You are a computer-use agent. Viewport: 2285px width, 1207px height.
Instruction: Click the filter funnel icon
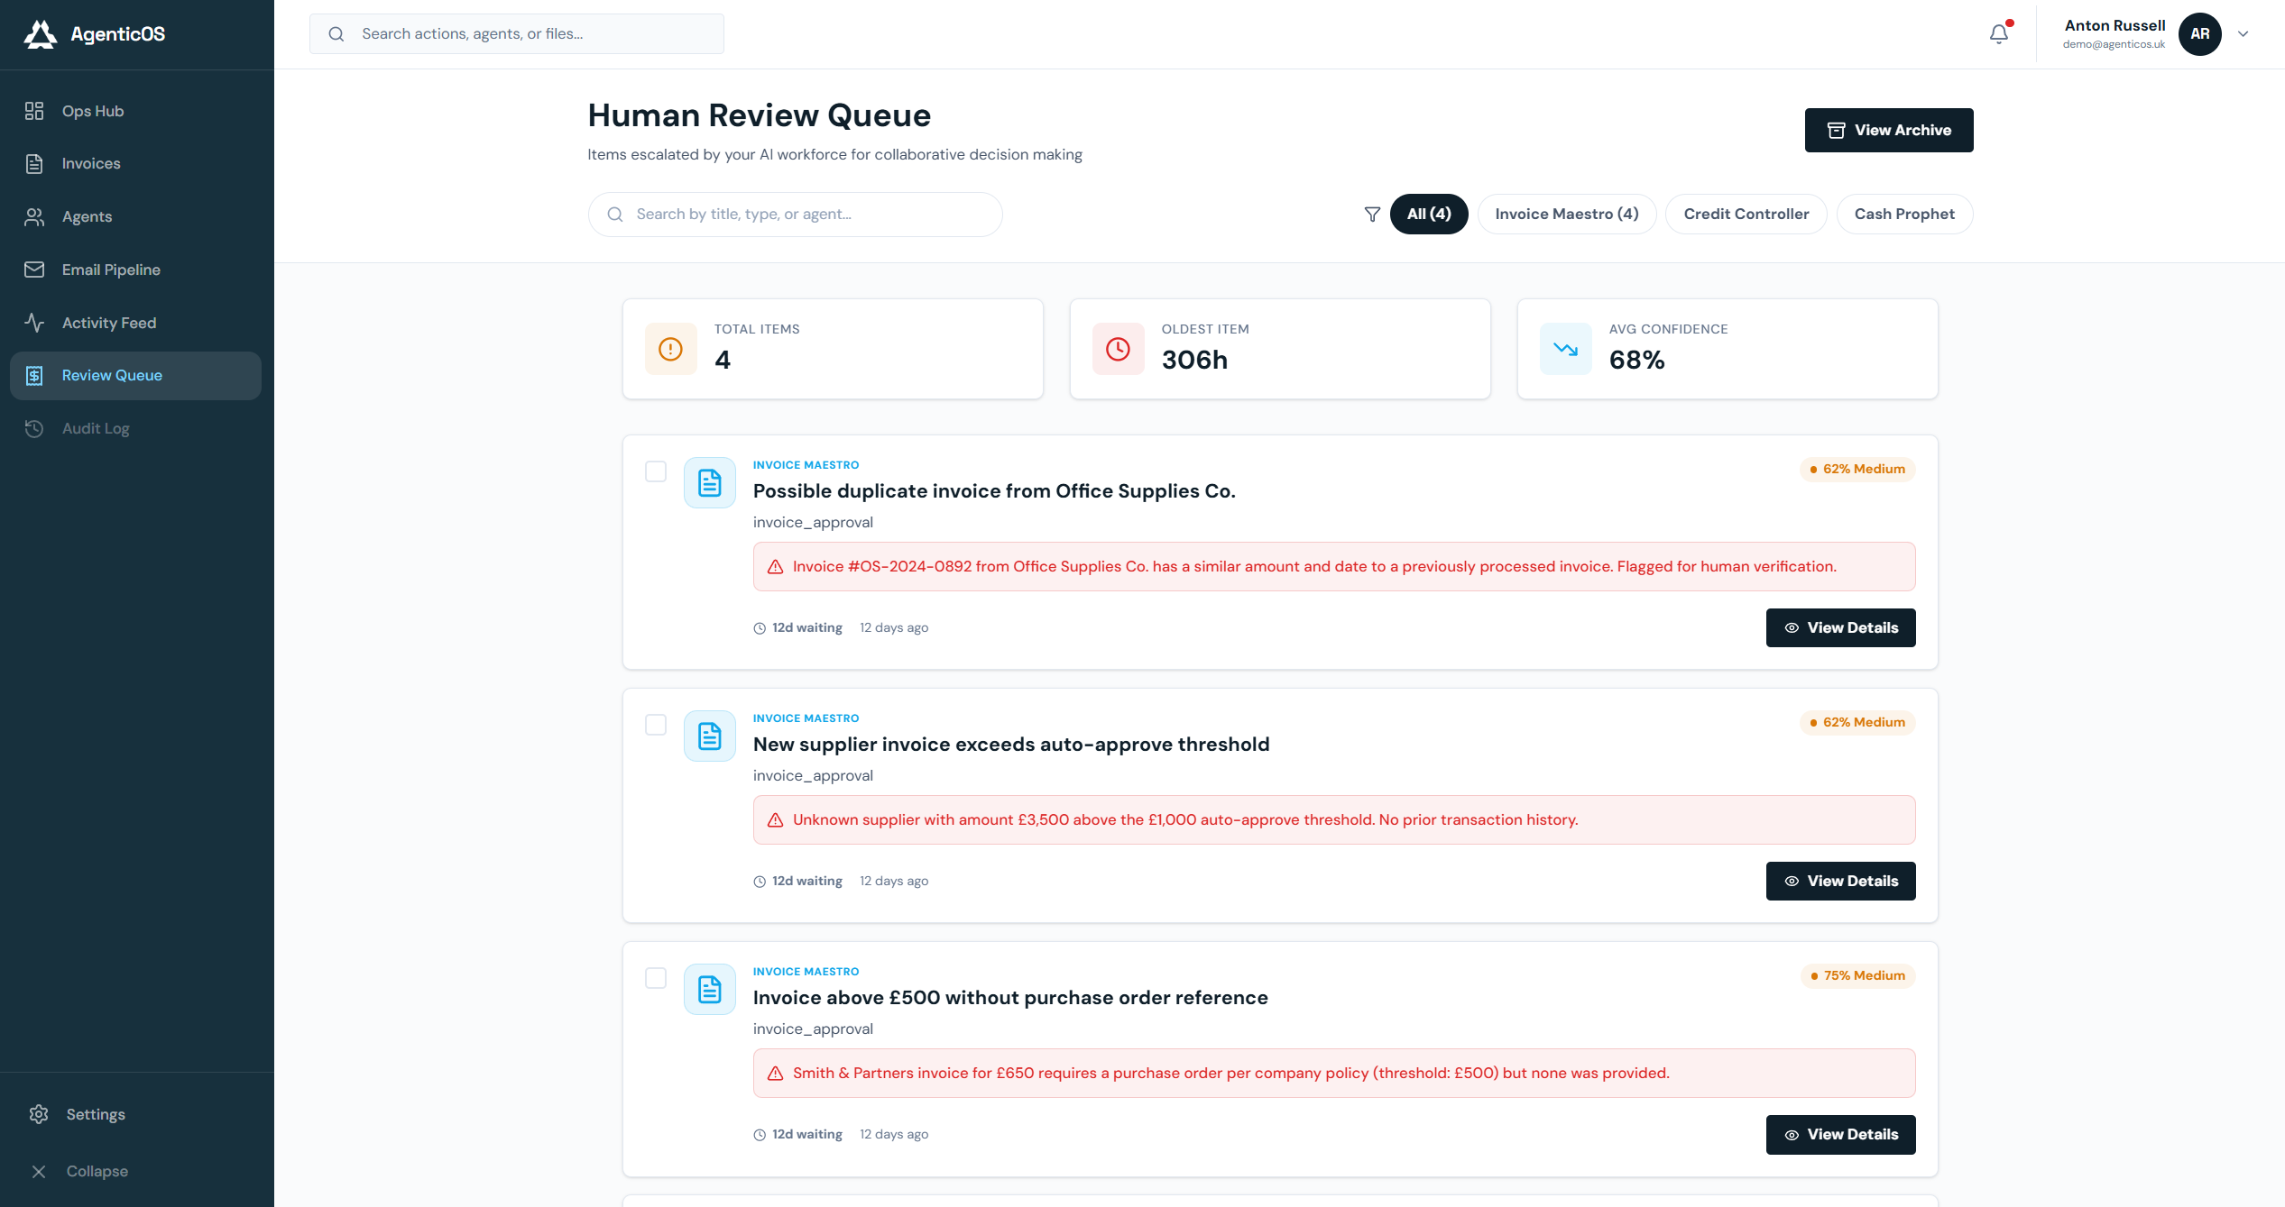[x=1372, y=215]
